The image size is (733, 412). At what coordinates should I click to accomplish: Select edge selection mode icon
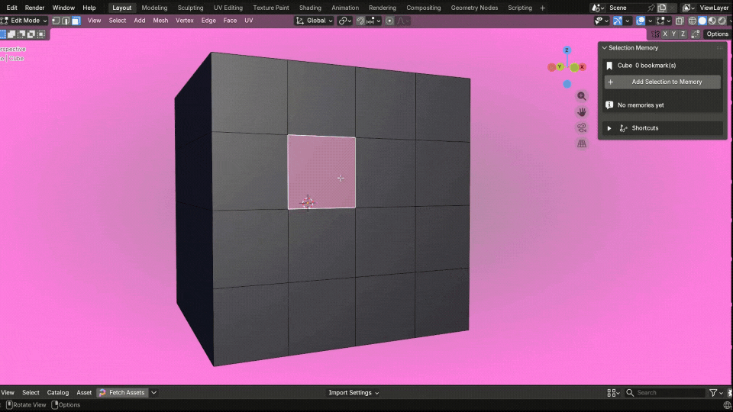(66, 21)
